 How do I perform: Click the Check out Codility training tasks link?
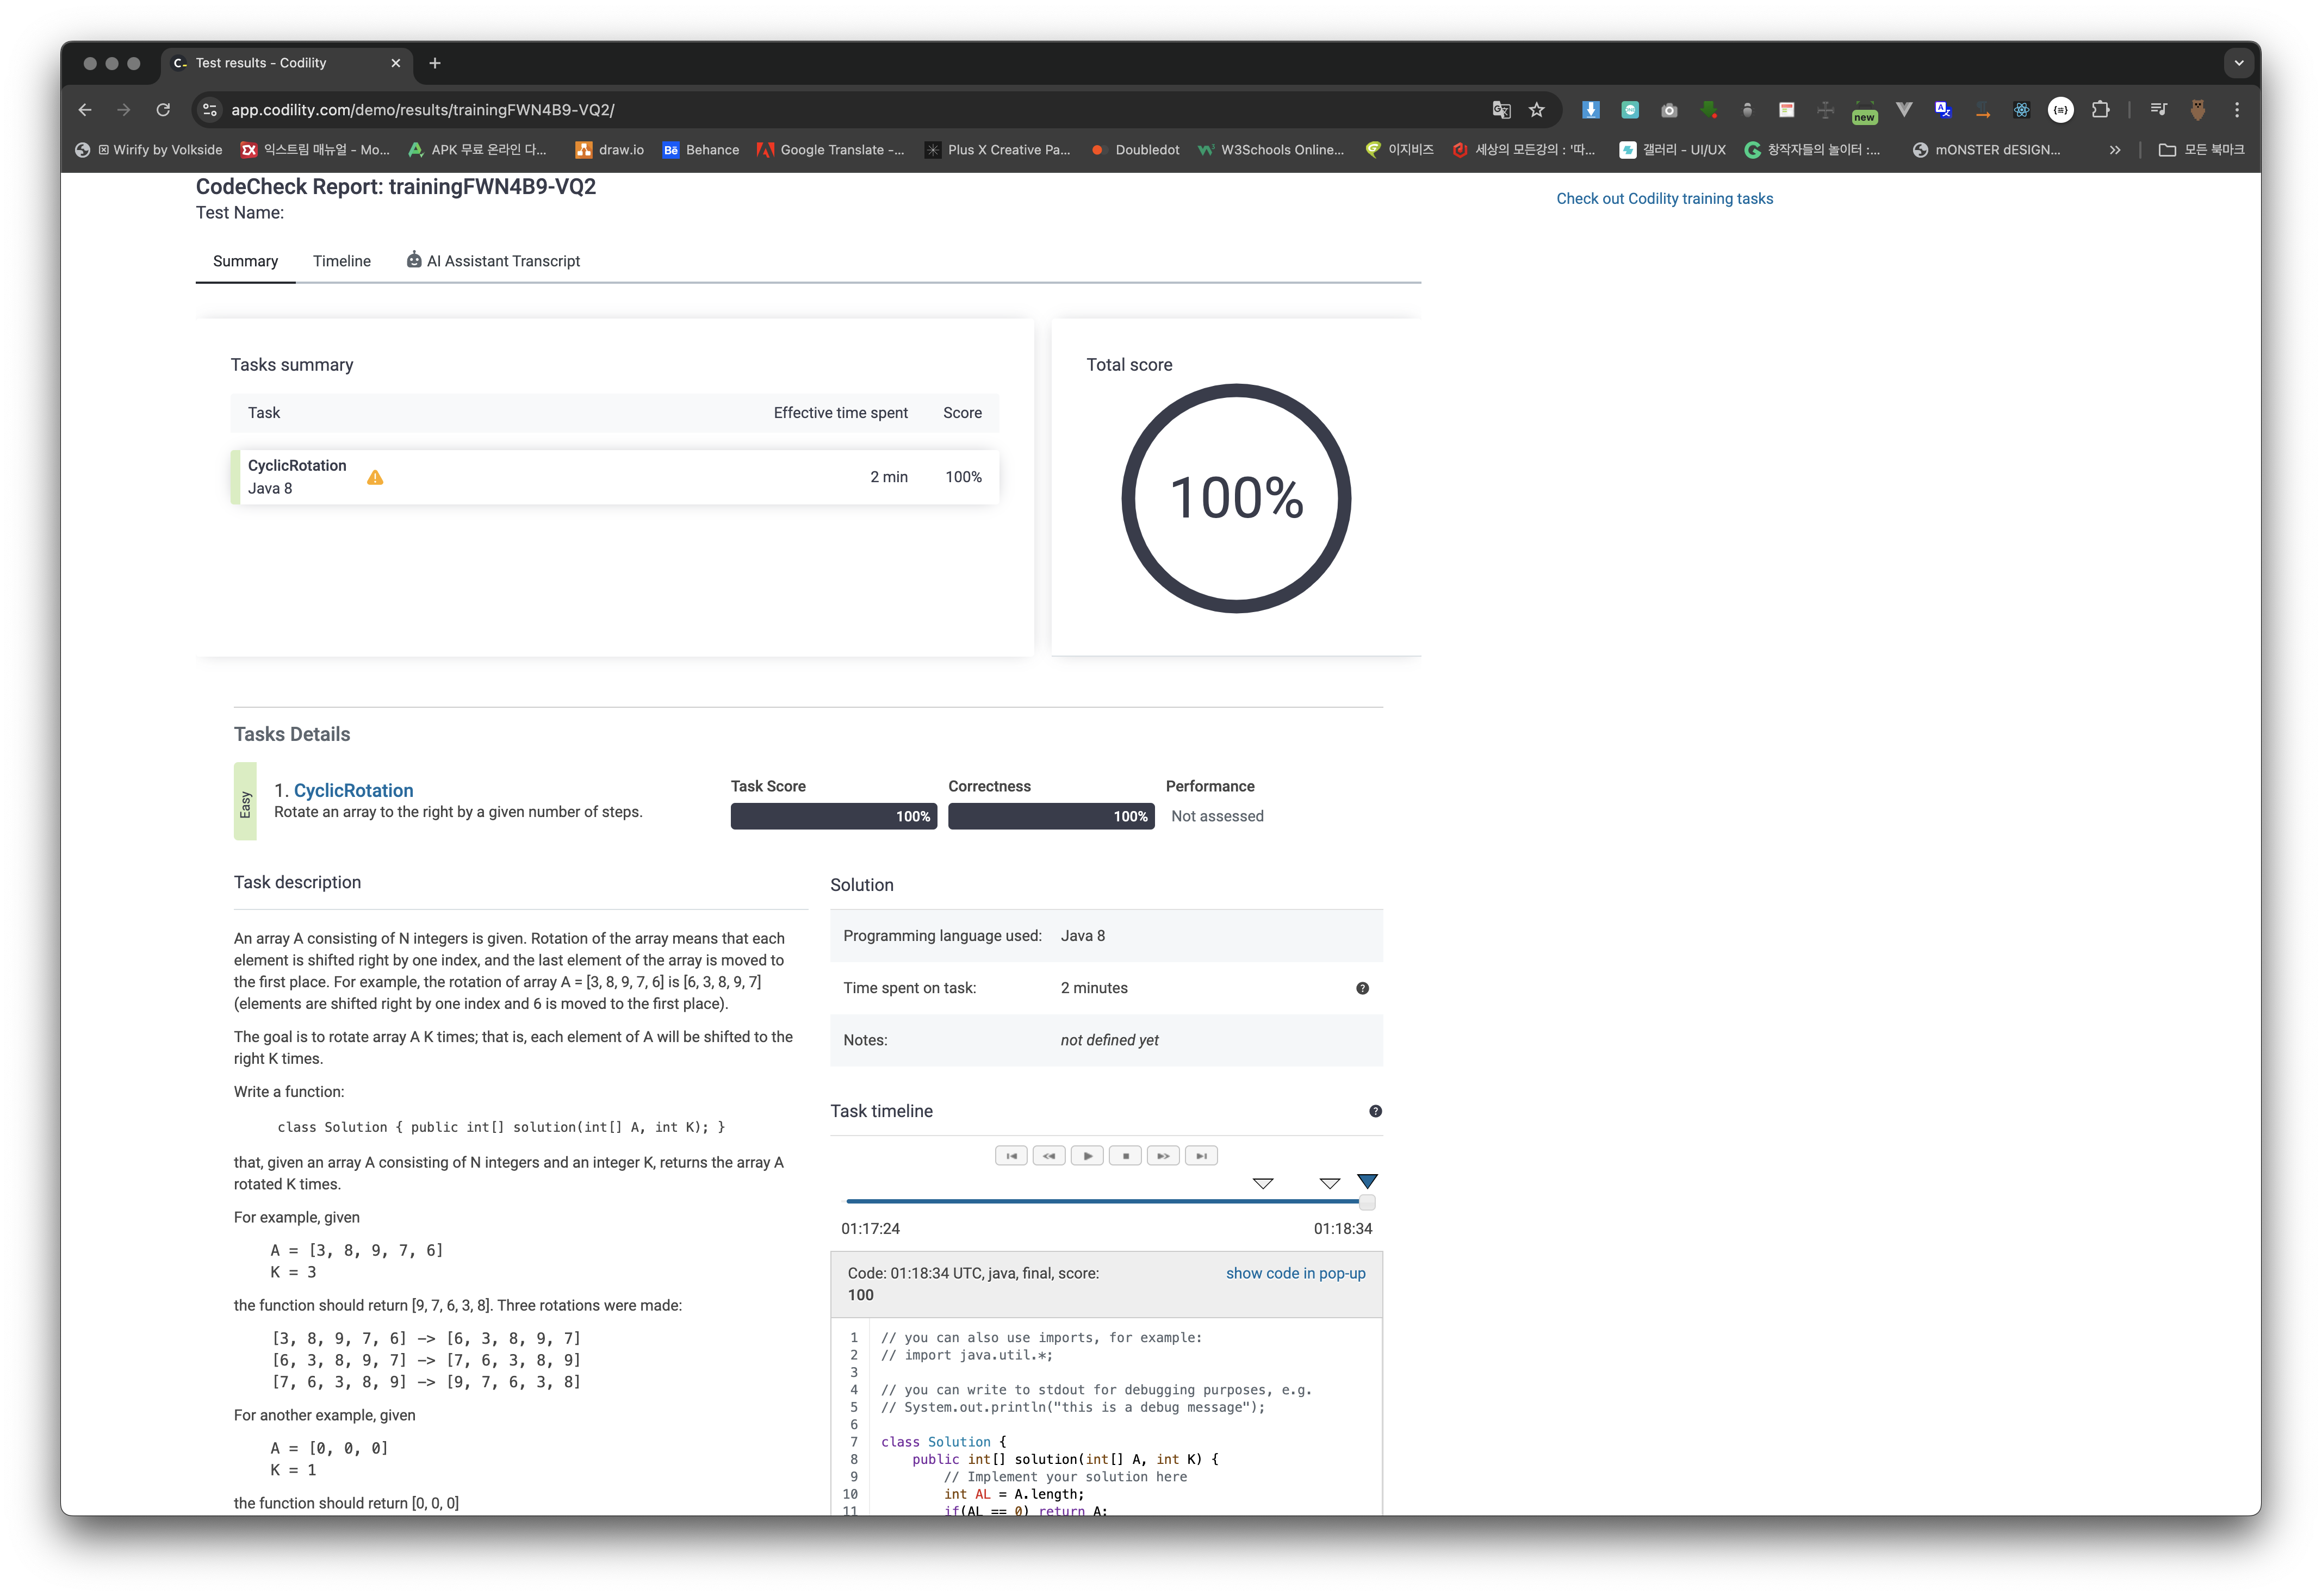click(x=1663, y=199)
